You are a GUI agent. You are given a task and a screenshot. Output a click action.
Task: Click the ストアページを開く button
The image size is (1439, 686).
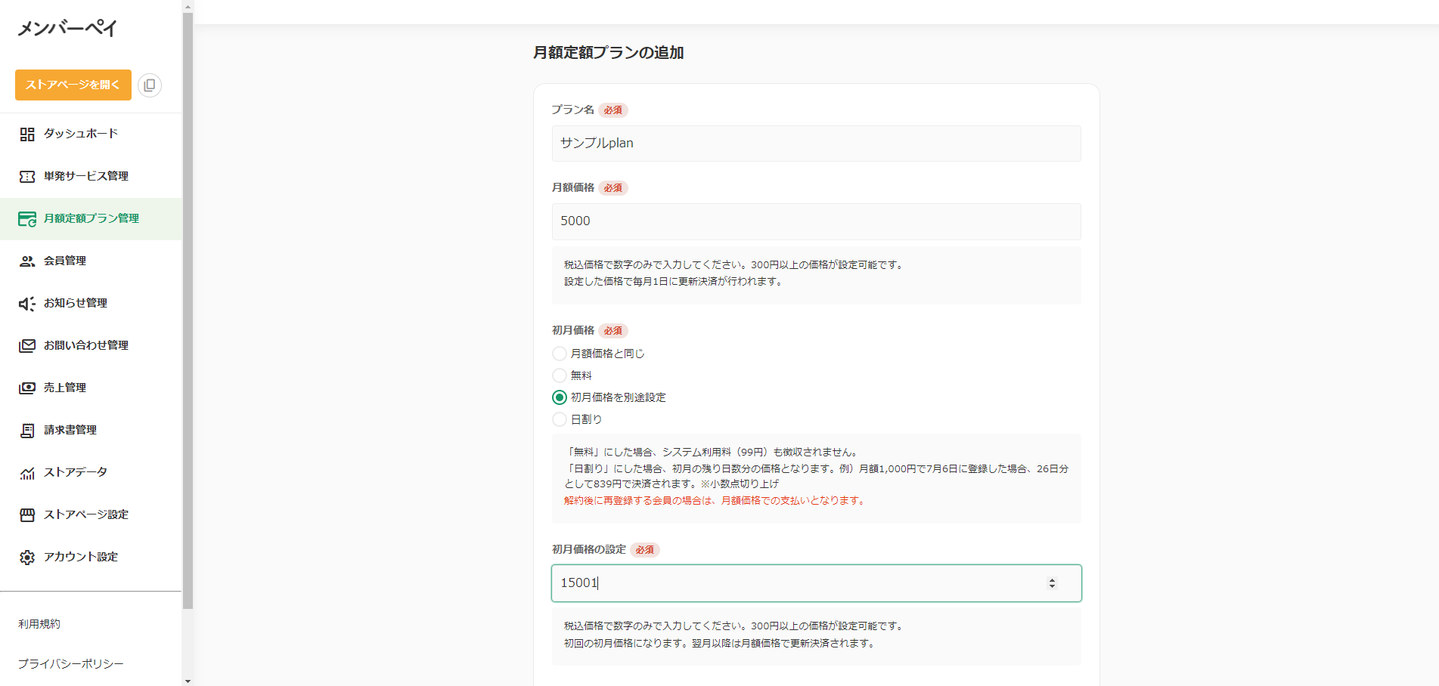[x=73, y=85]
